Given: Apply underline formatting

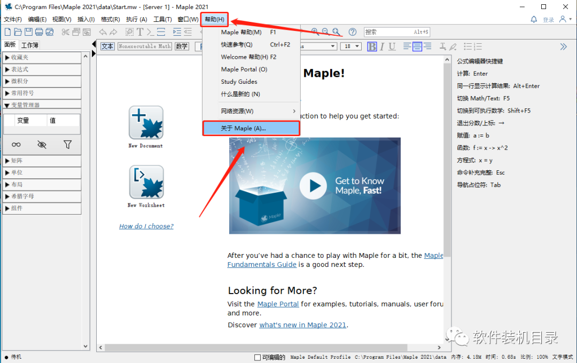Looking at the screenshot, I should 392,46.
